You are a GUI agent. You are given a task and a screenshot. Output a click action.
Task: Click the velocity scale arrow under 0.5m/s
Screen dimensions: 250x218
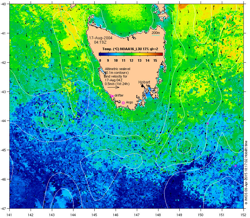[113, 87]
